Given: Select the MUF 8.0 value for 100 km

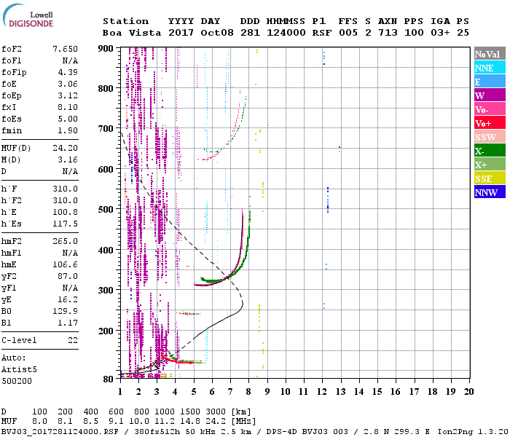Looking at the screenshot, I should (39, 422).
